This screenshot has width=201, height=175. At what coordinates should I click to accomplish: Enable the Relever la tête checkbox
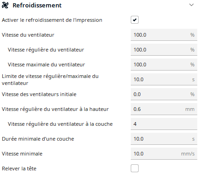(x=134, y=169)
